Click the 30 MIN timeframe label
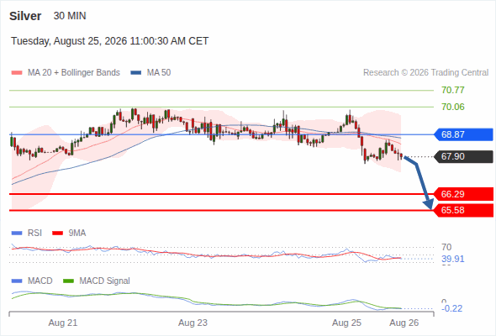The image size is (496, 336). (70, 16)
